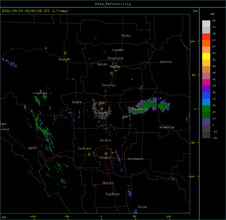Click the yellow diamond marker below Cochrane
Image resolution: width=226 pixels, height=220 pixels.
[89, 154]
